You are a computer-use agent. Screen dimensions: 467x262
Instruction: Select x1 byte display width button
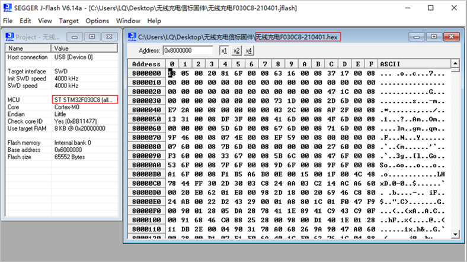223,50
